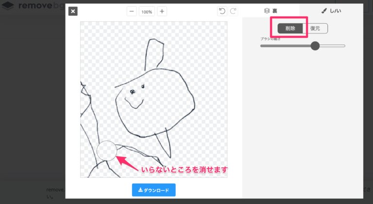Redo the undone edit
This screenshot has width=373, height=204.
coord(233,11)
